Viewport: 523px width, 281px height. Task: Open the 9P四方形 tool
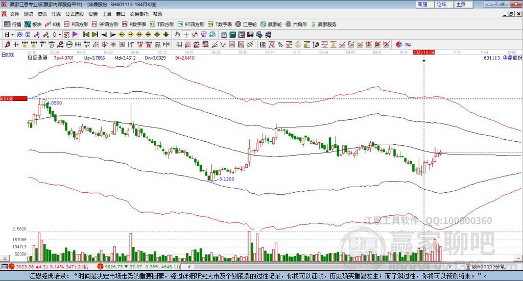pos(105,24)
